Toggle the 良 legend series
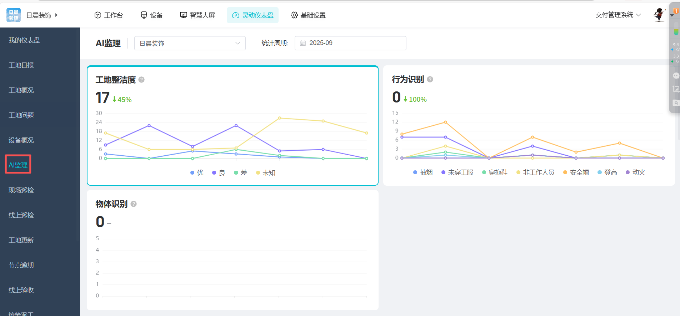Screen dimensions: 680x316 [219, 173]
